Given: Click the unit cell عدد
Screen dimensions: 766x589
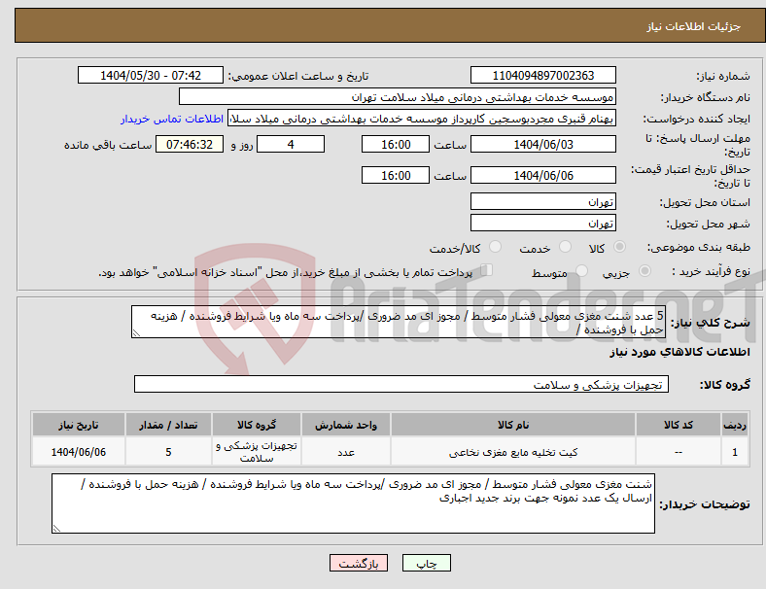Looking at the screenshot, I should 346,452.
